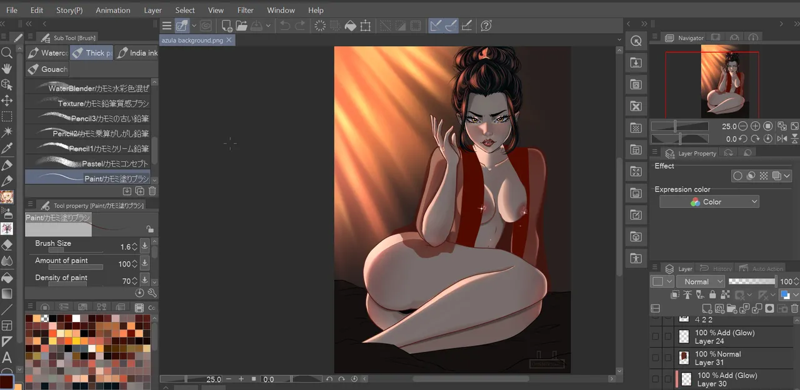This screenshot has height=390, width=800.
Task: Click the layer opacity slider
Action: [x=752, y=281]
